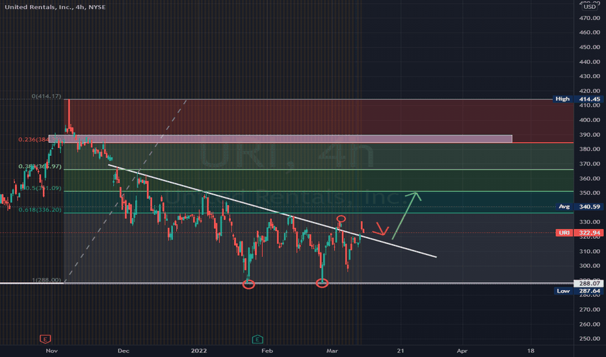Click the Low 287.64 price label
The width and height of the screenshot is (606, 357).
578,291
